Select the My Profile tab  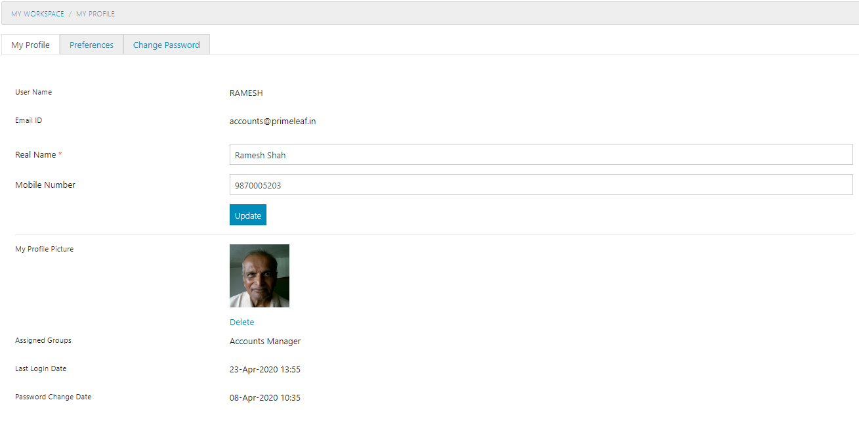(30, 44)
